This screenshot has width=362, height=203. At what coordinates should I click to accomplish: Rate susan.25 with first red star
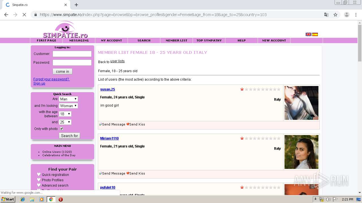coord(242,89)
